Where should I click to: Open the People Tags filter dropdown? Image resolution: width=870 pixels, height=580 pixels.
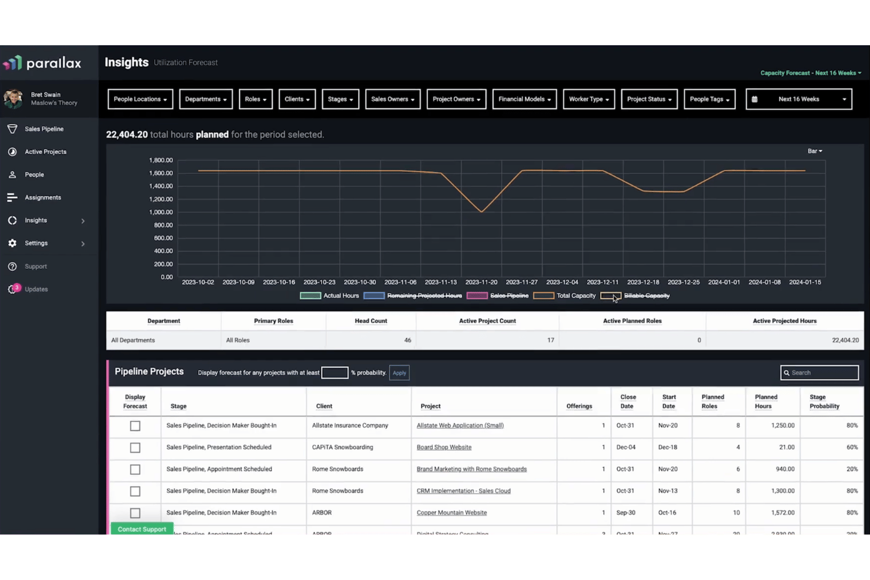click(x=710, y=99)
